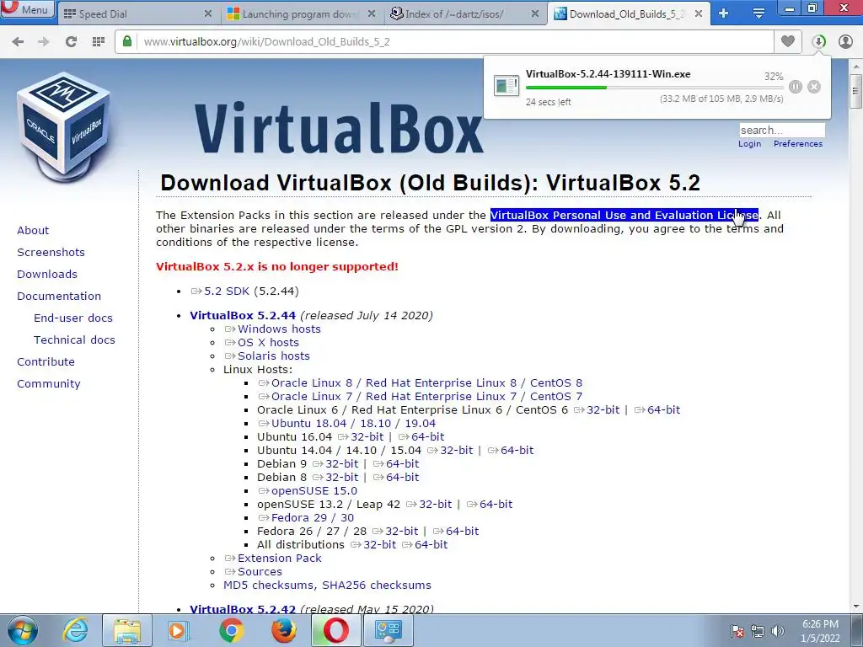Click the green security padlock icon
This screenshot has width=863, height=647.
click(x=127, y=41)
